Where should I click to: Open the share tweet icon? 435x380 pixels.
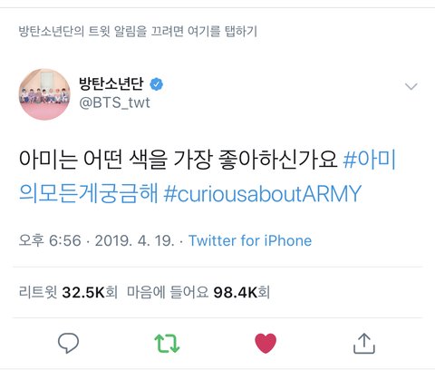(x=364, y=344)
